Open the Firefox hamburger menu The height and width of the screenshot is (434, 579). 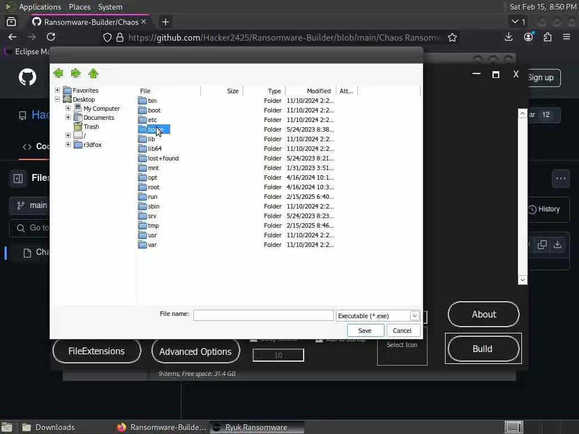point(567,37)
